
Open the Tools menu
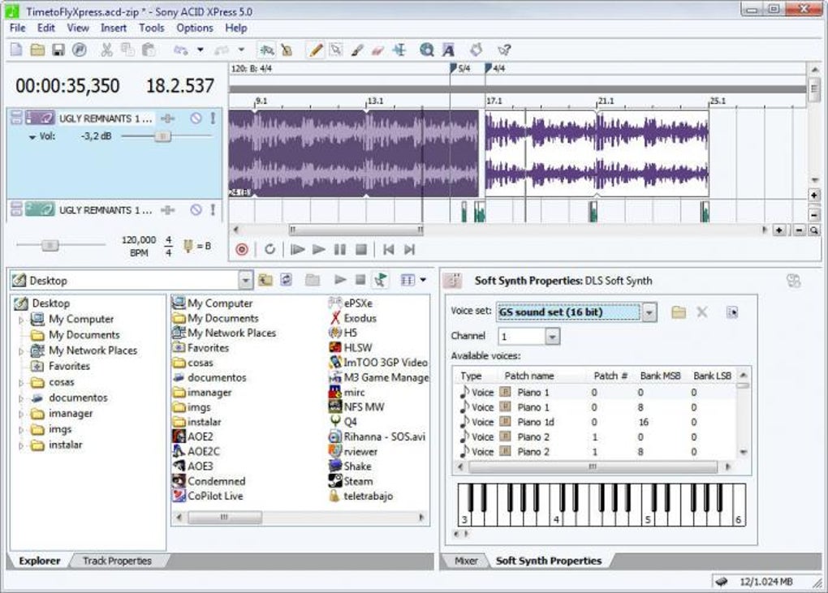[151, 28]
